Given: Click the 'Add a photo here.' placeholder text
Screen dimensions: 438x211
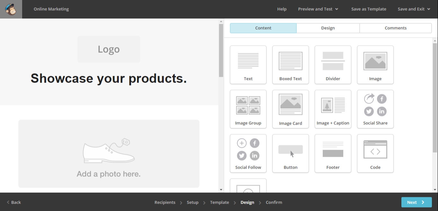Looking at the screenshot, I should pyautogui.click(x=109, y=174).
